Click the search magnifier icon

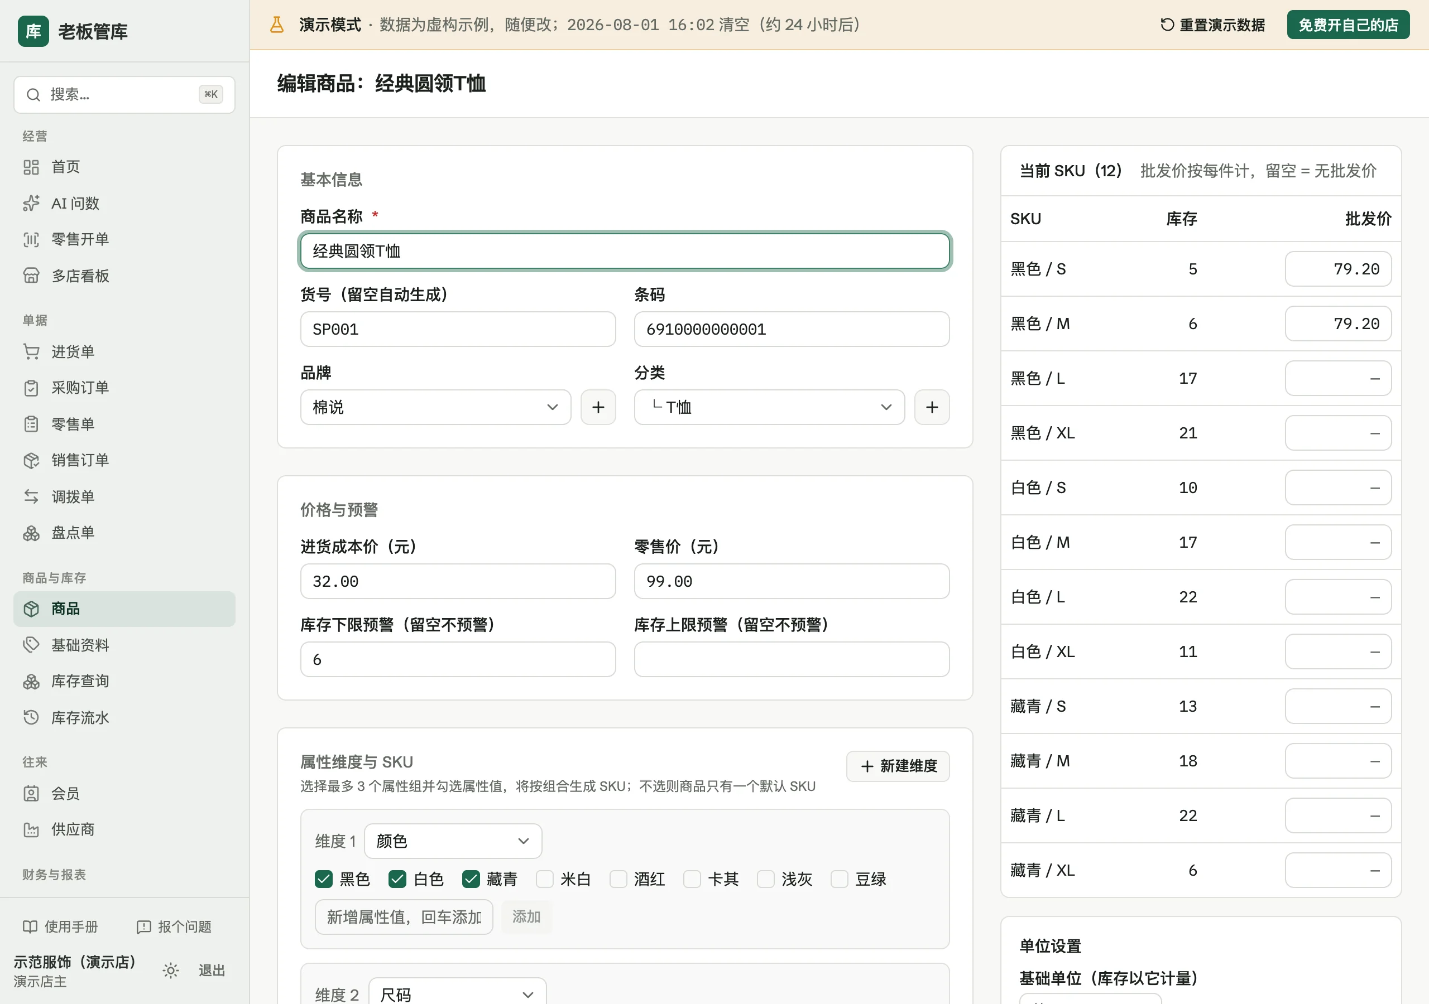pyautogui.click(x=33, y=95)
